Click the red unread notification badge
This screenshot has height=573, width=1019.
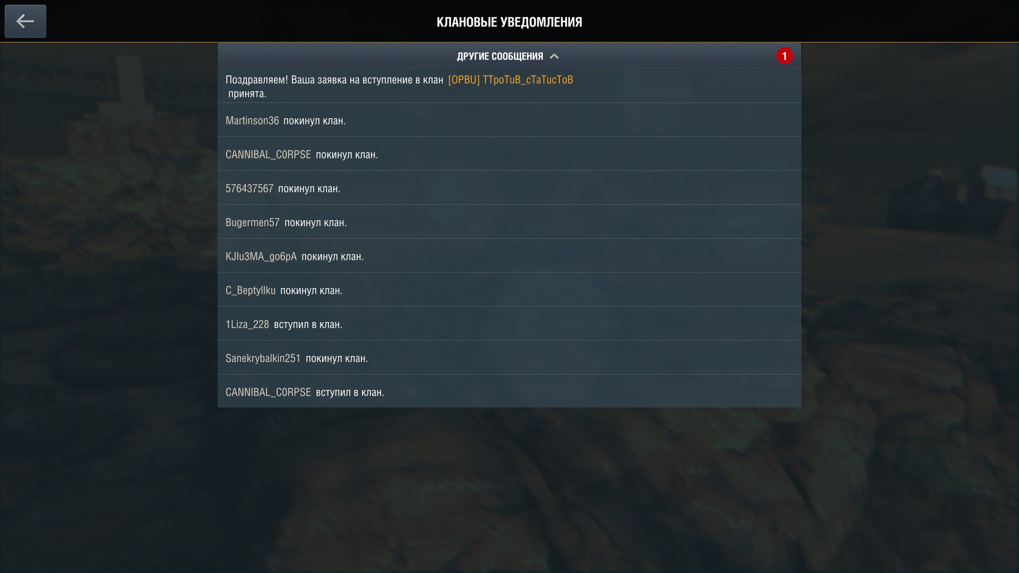[x=784, y=56]
